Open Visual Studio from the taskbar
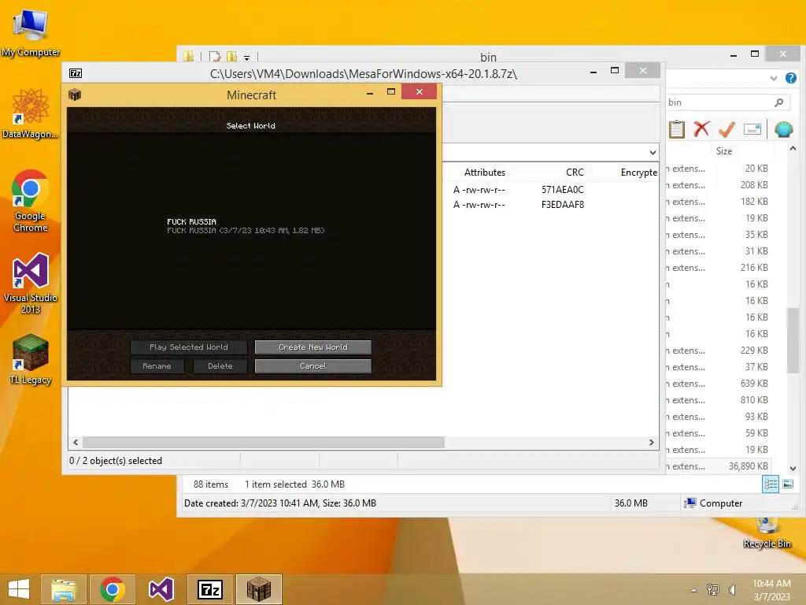The height and width of the screenshot is (605, 806). coord(161,589)
